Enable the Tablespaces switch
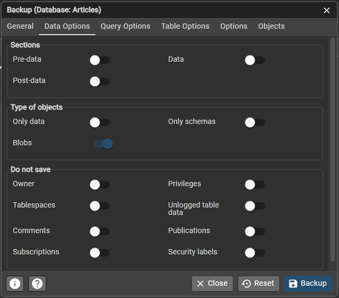Screen dimensions: 339x298 click(x=100, y=206)
